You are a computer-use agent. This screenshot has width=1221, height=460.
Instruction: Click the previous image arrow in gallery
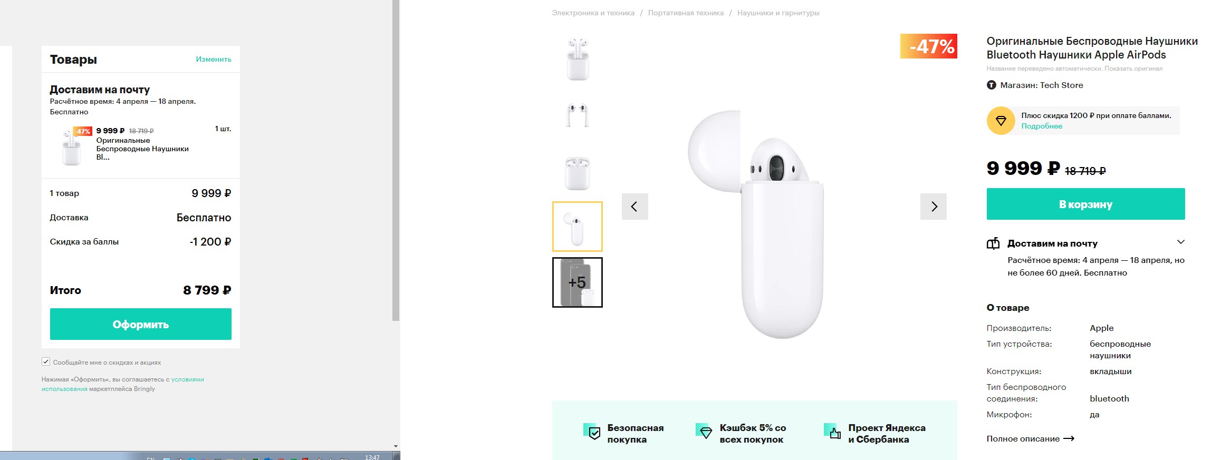pyautogui.click(x=634, y=207)
